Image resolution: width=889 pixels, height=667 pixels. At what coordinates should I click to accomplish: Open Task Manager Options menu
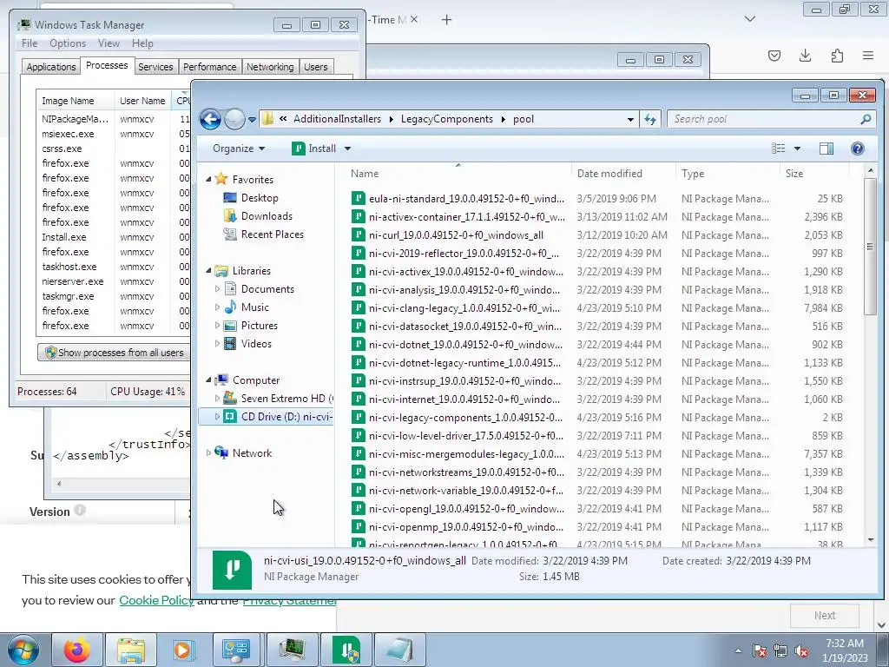point(68,43)
